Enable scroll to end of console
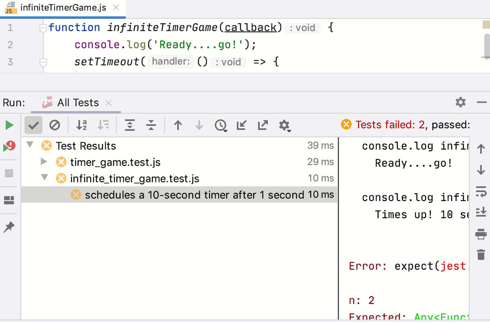This screenshot has width=490, height=322. click(x=481, y=212)
